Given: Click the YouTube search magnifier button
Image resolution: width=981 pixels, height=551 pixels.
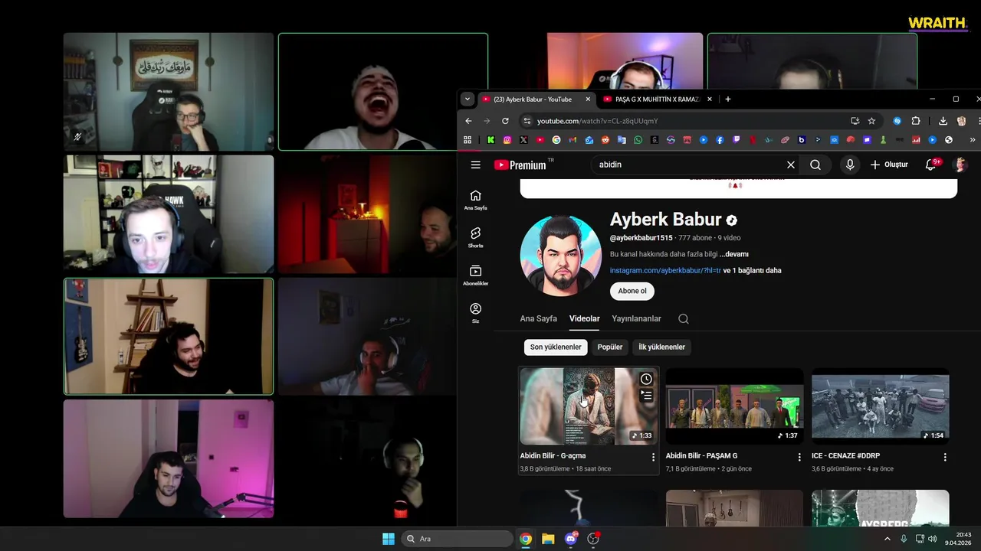Looking at the screenshot, I should click(x=815, y=165).
